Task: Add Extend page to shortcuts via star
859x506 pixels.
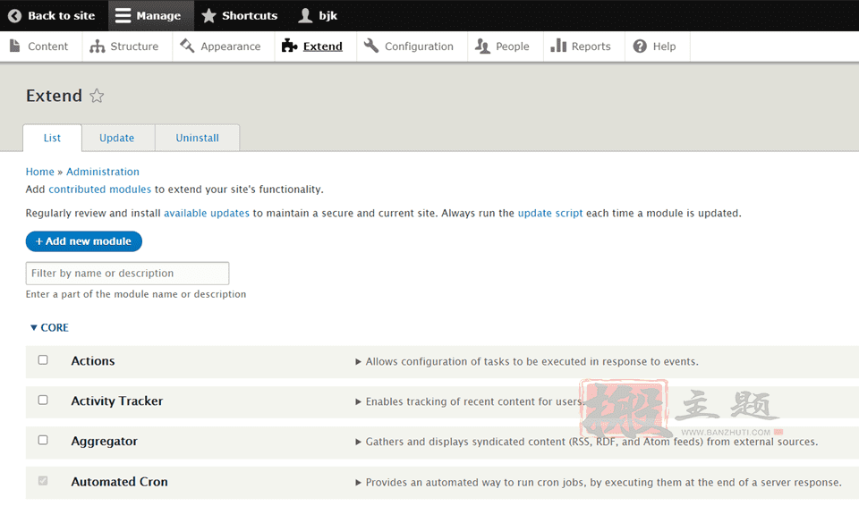Action: [x=97, y=96]
